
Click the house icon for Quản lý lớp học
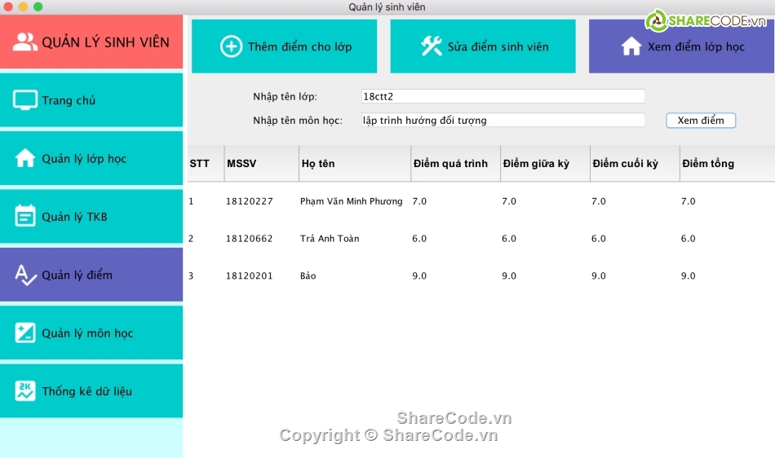coord(25,158)
